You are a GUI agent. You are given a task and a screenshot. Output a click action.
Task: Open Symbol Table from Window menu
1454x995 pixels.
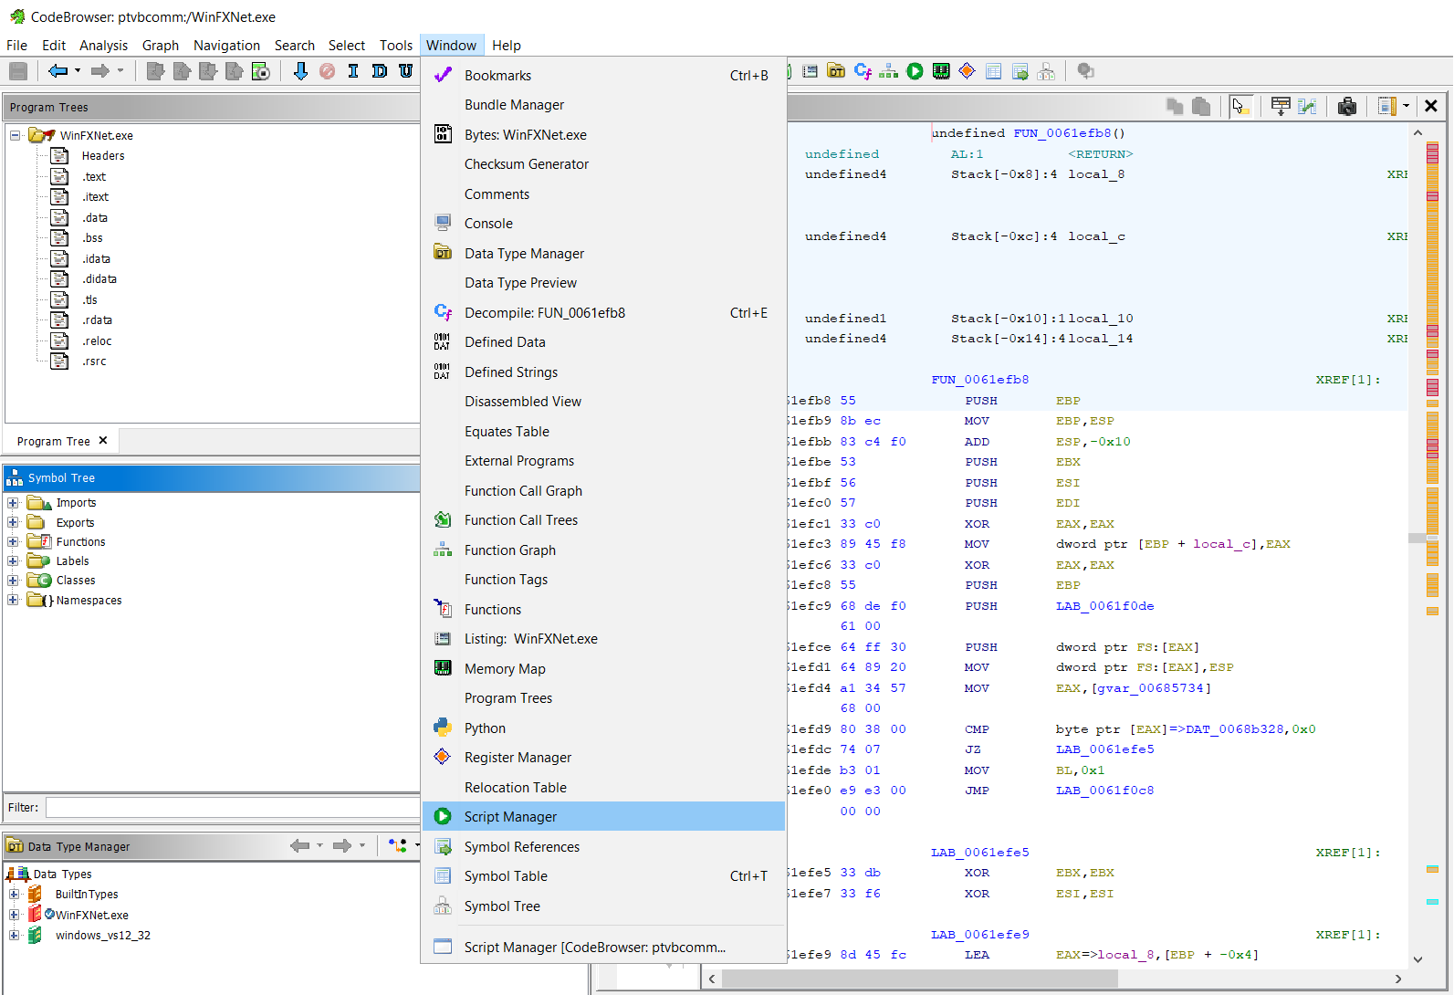click(603, 876)
